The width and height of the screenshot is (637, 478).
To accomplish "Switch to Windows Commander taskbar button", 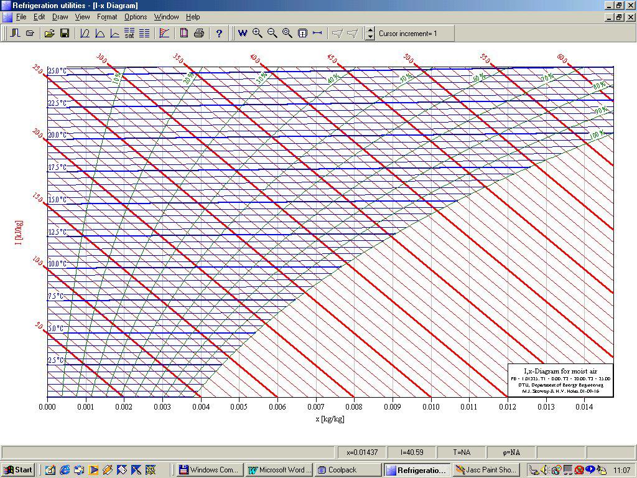I will click(x=210, y=470).
